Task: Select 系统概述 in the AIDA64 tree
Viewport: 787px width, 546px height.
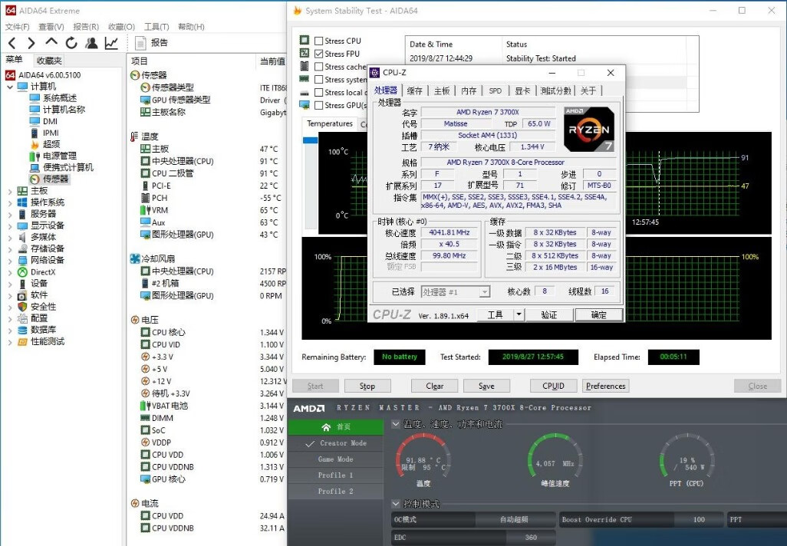Action: 60,98
